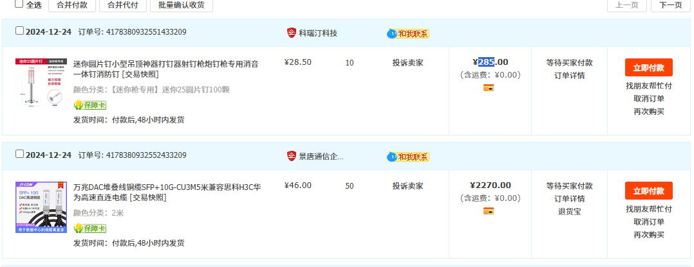Click 取消订单 for the nail order

pyautogui.click(x=648, y=98)
